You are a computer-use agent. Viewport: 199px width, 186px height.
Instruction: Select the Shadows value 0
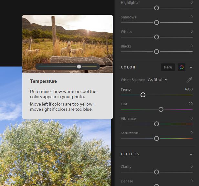tap(192, 17)
